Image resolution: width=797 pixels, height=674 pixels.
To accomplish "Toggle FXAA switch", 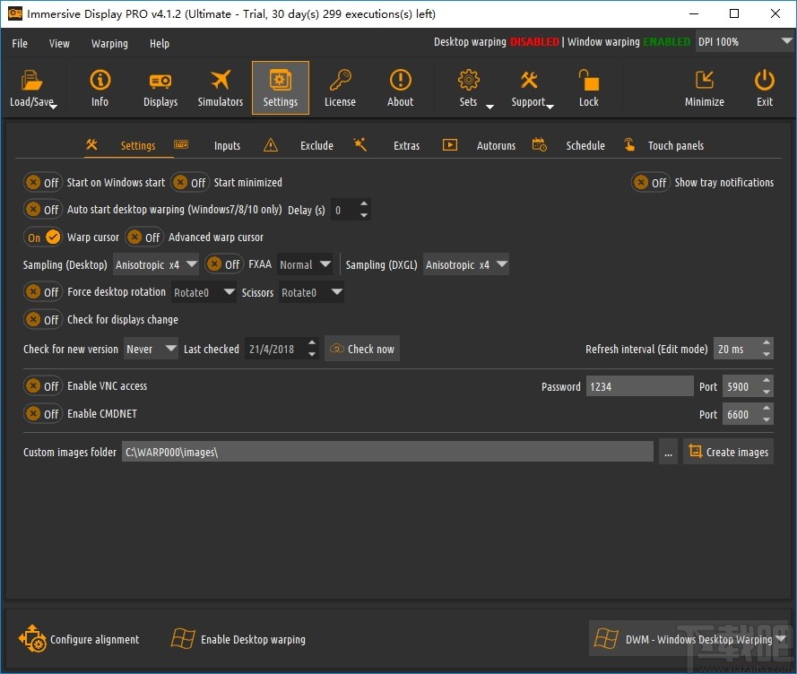I will [223, 264].
